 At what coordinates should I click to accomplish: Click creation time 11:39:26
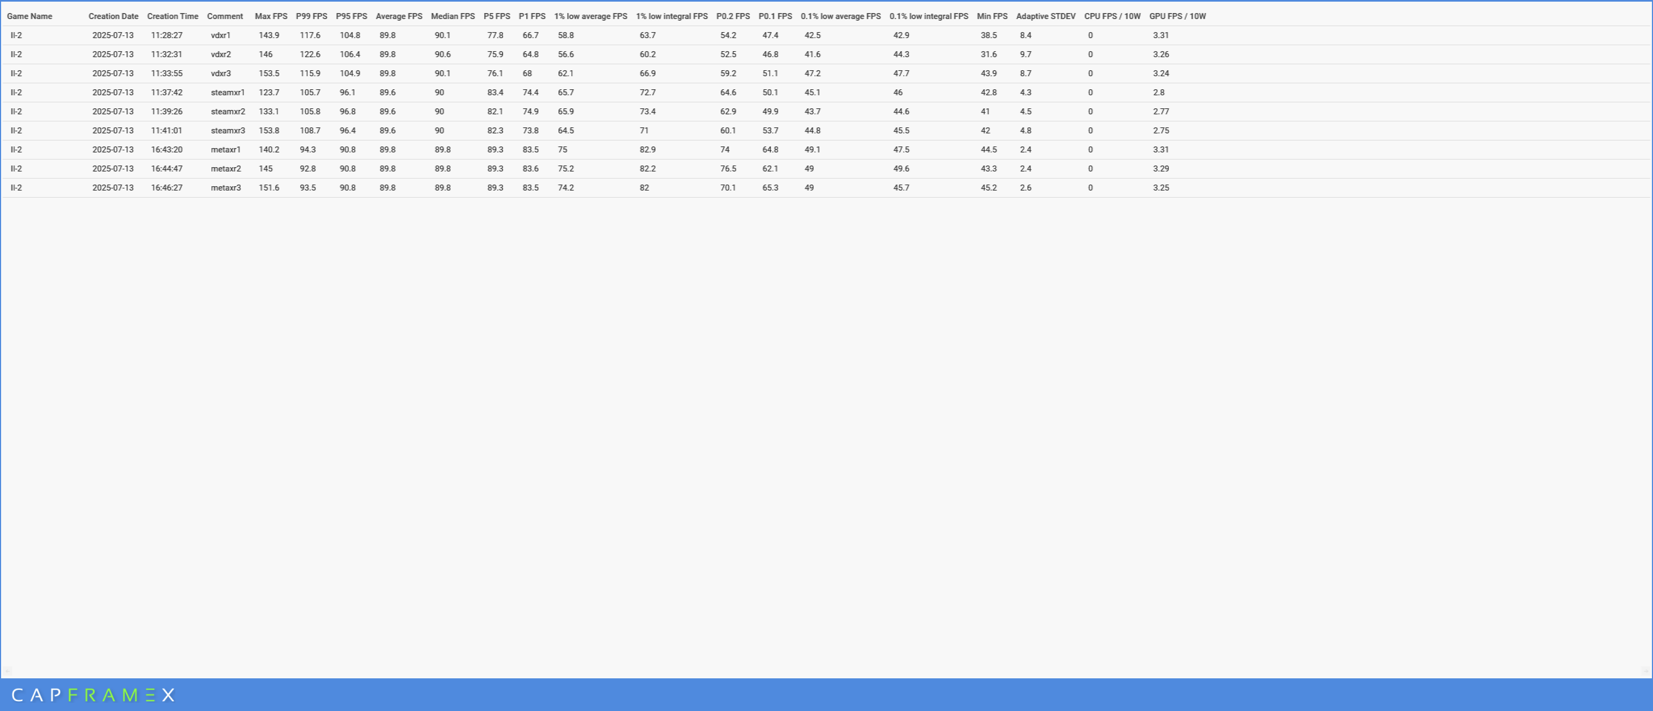[167, 112]
